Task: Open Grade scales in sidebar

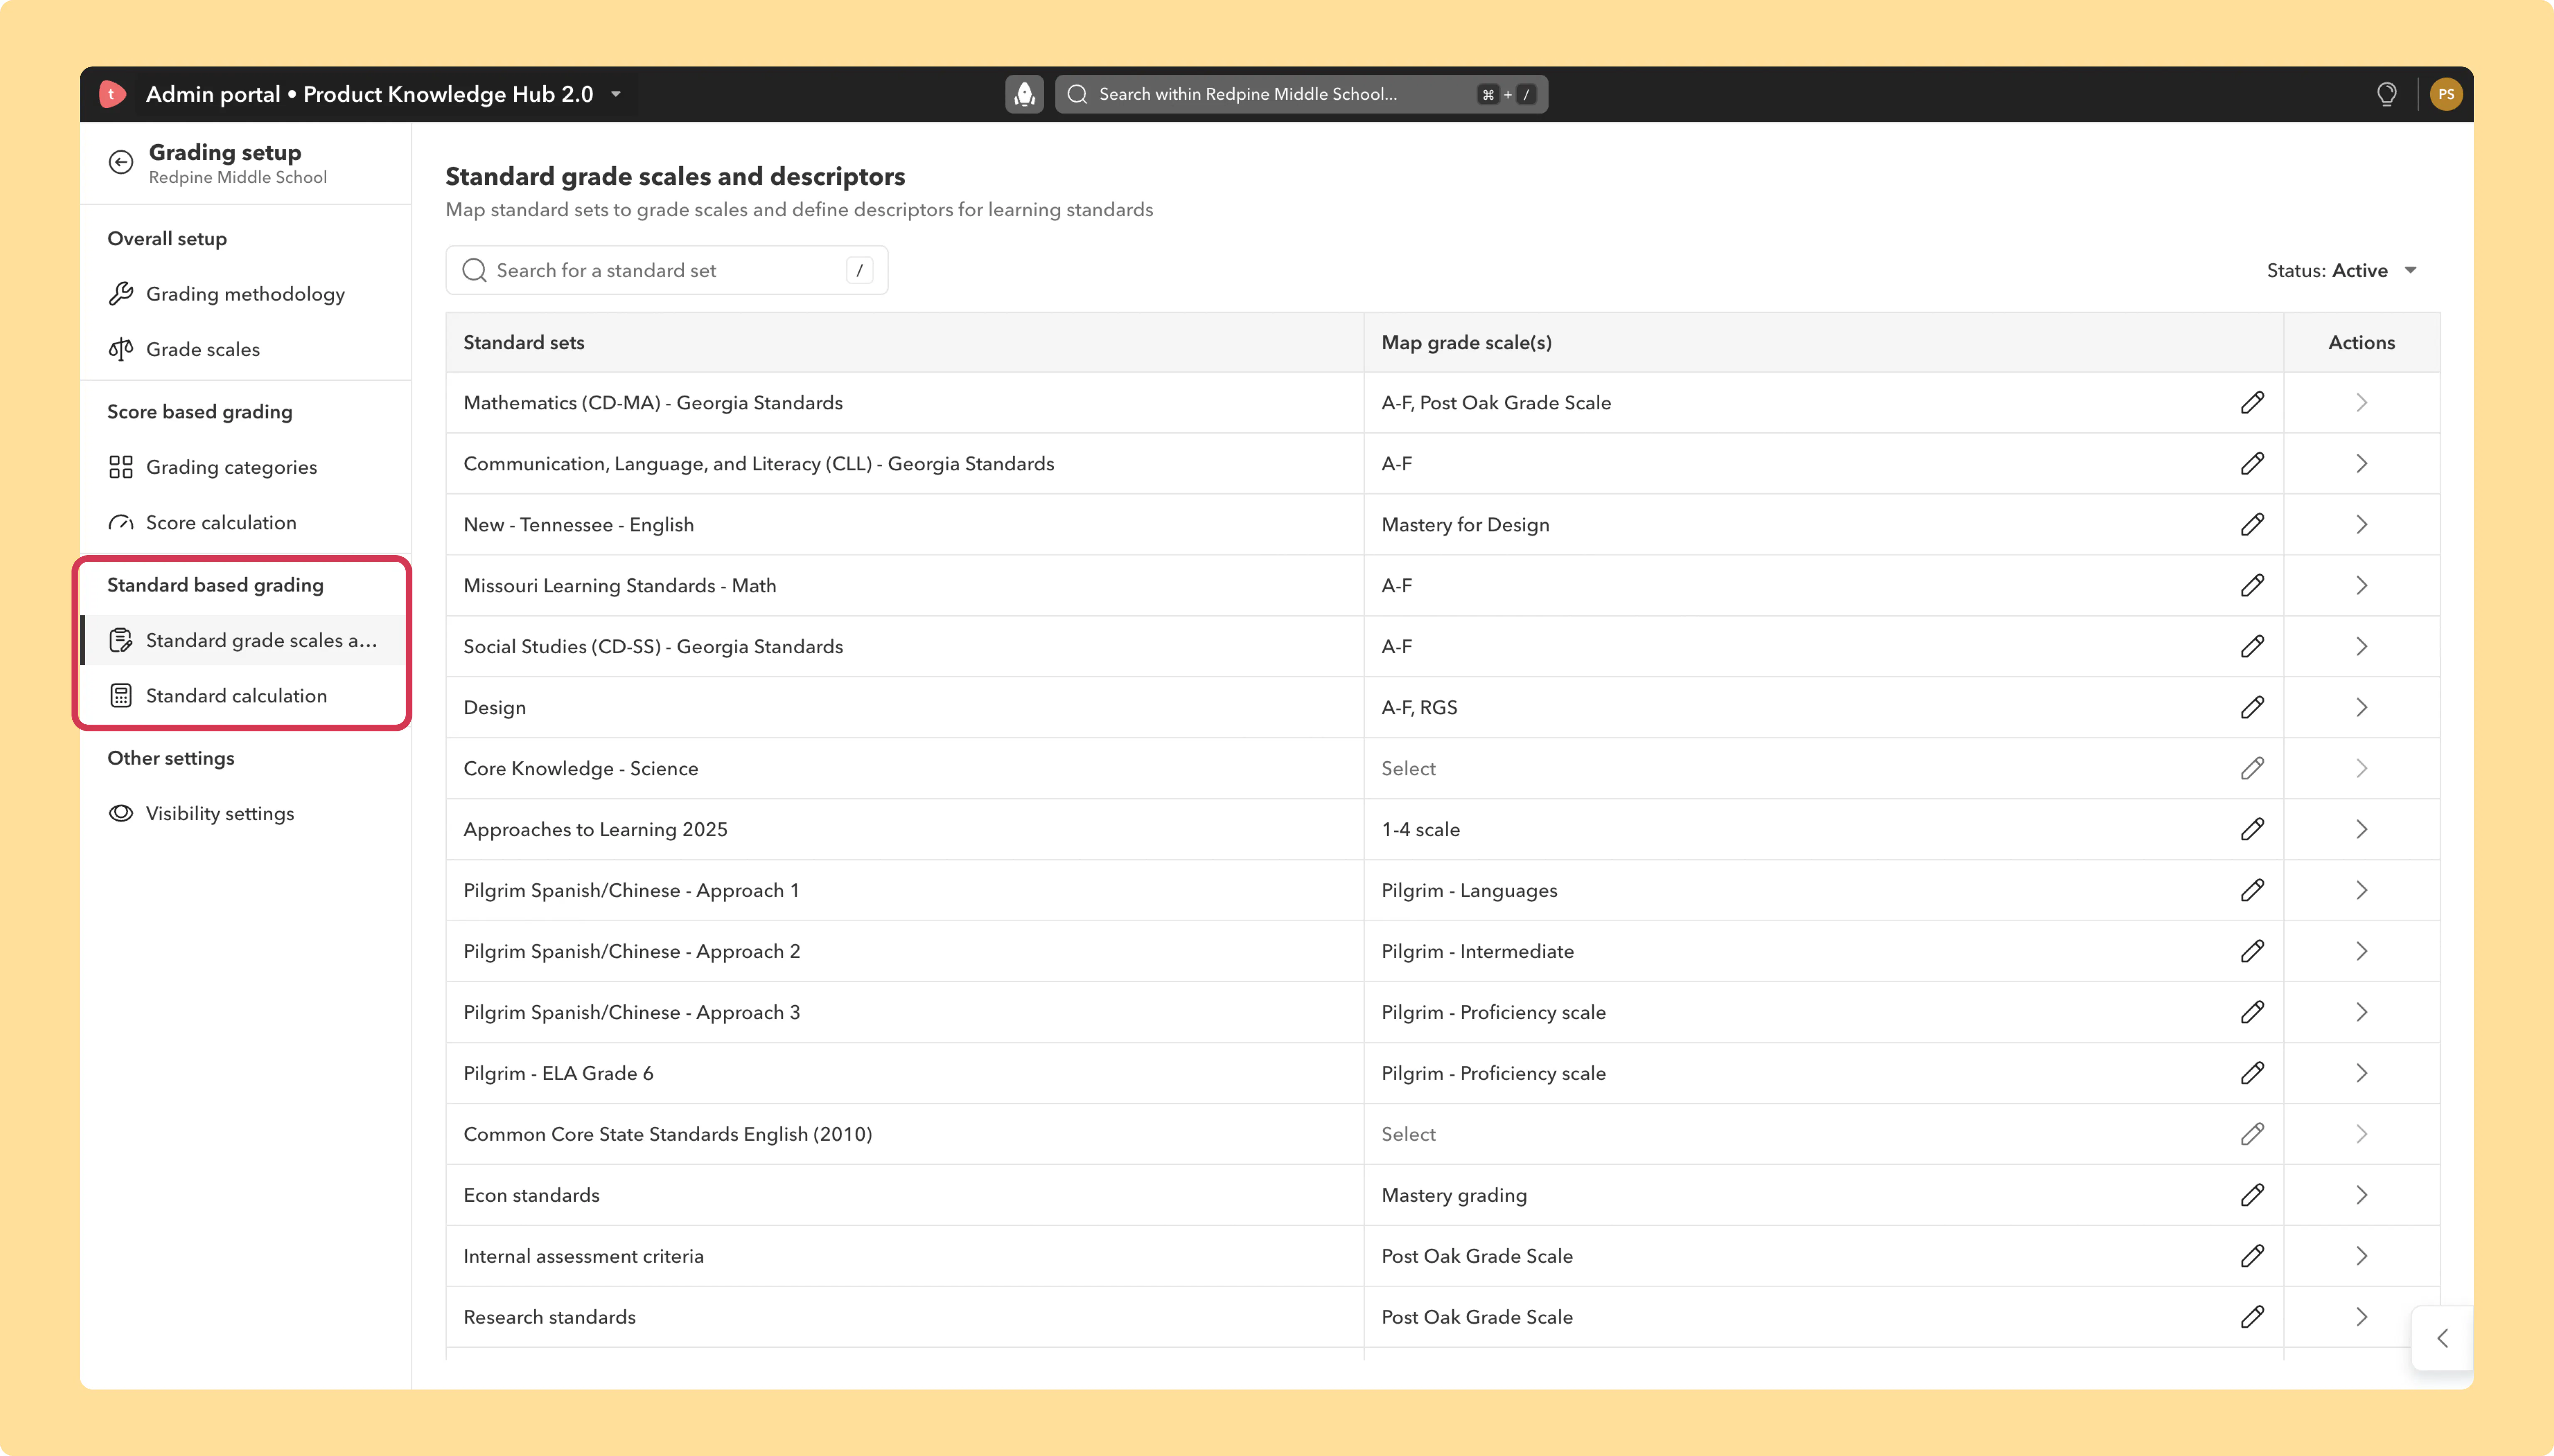Action: [245, 350]
